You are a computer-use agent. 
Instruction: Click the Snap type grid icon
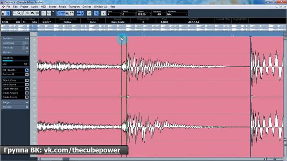pyautogui.click(x=79, y=13)
